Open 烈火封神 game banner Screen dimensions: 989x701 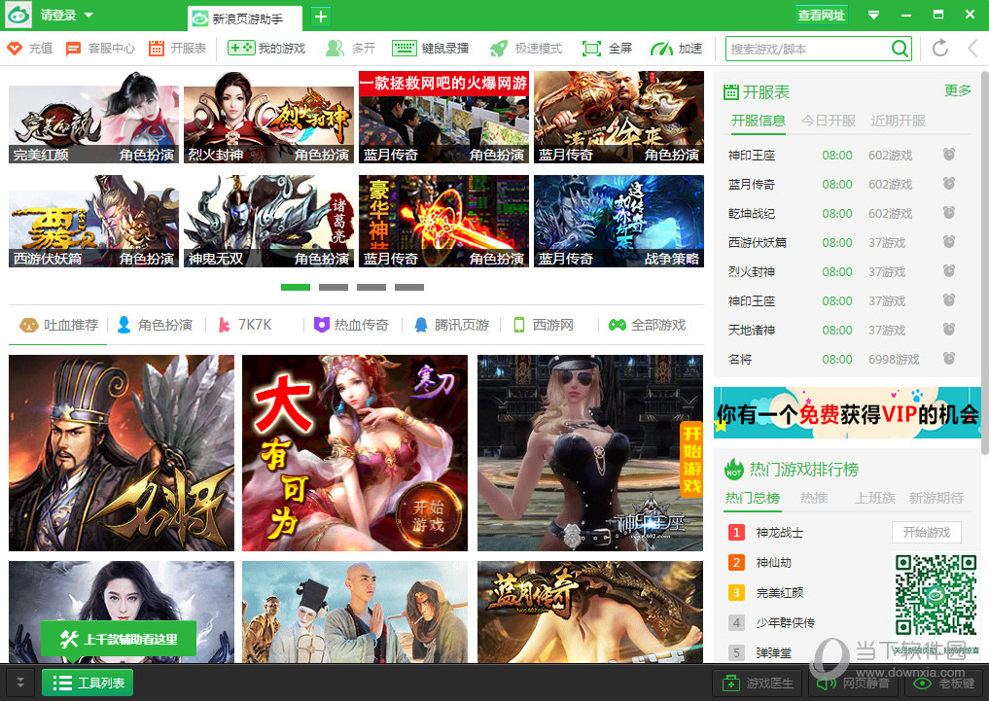coord(268,117)
